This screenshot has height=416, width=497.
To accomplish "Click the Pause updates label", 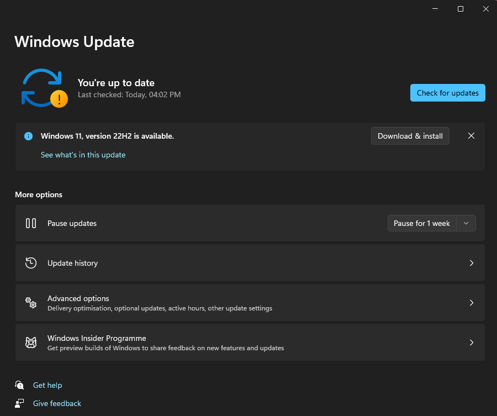I will click(72, 223).
